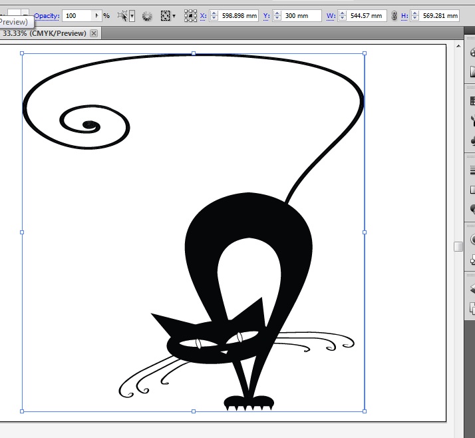Expand the Opacity slider arrow
Image resolution: width=475 pixels, height=438 pixels.
pos(97,15)
